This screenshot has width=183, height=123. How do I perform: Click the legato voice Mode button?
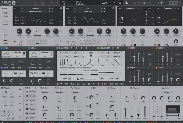click(x=6, y=13)
